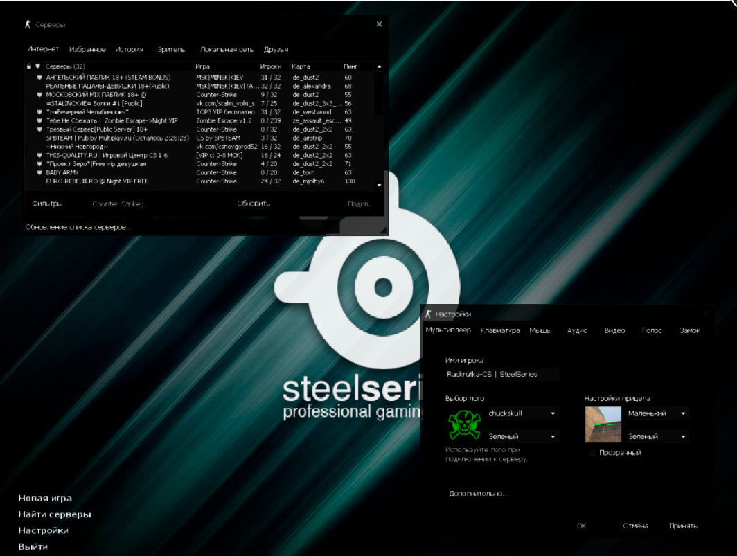The height and width of the screenshot is (556, 737).
Task: Sort by Игра column header
Action: [226, 66]
